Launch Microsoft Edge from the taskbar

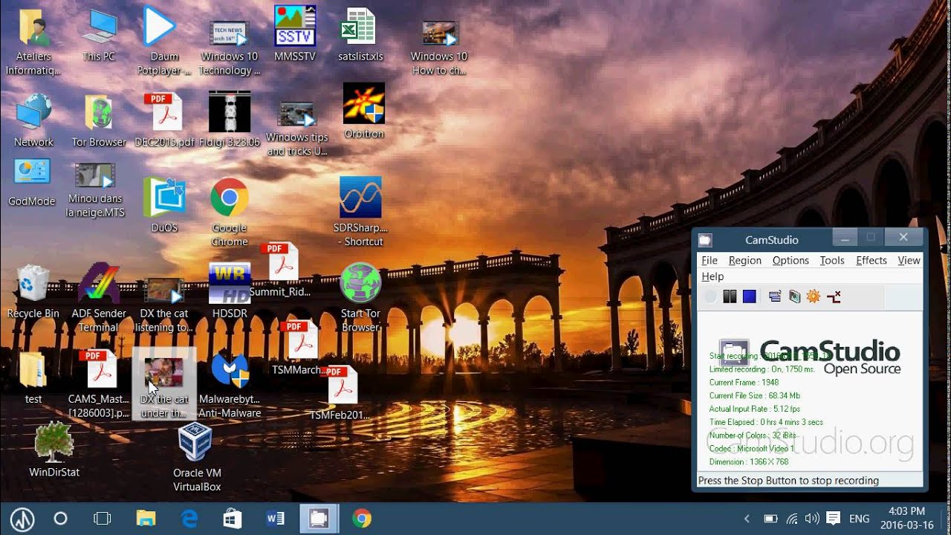(x=189, y=519)
